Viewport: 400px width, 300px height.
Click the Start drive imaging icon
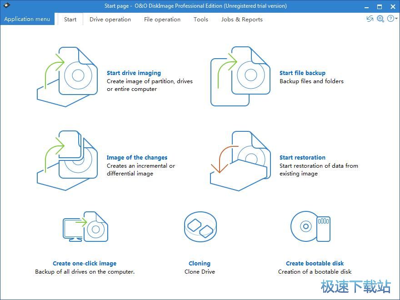tap(67, 77)
